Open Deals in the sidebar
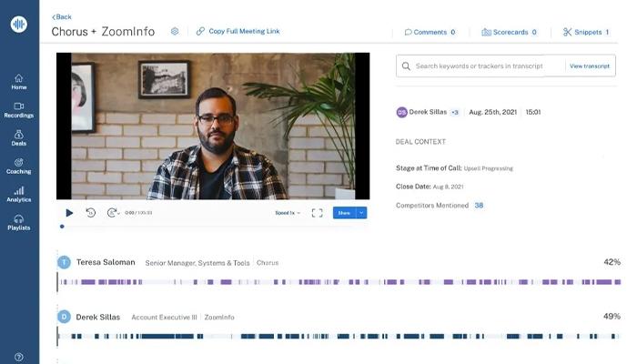This screenshot has height=364, width=637. tap(19, 138)
